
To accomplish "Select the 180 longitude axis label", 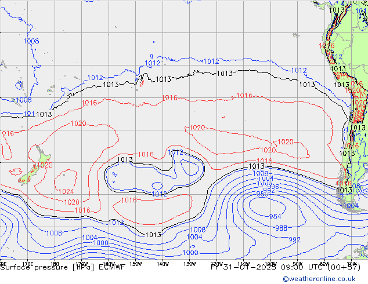I will pyautogui.click(x=55, y=264).
